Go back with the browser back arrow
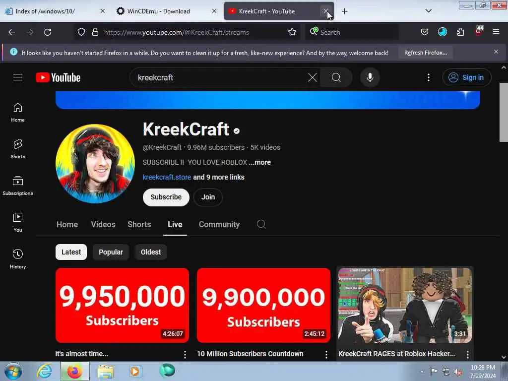 click(12, 32)
